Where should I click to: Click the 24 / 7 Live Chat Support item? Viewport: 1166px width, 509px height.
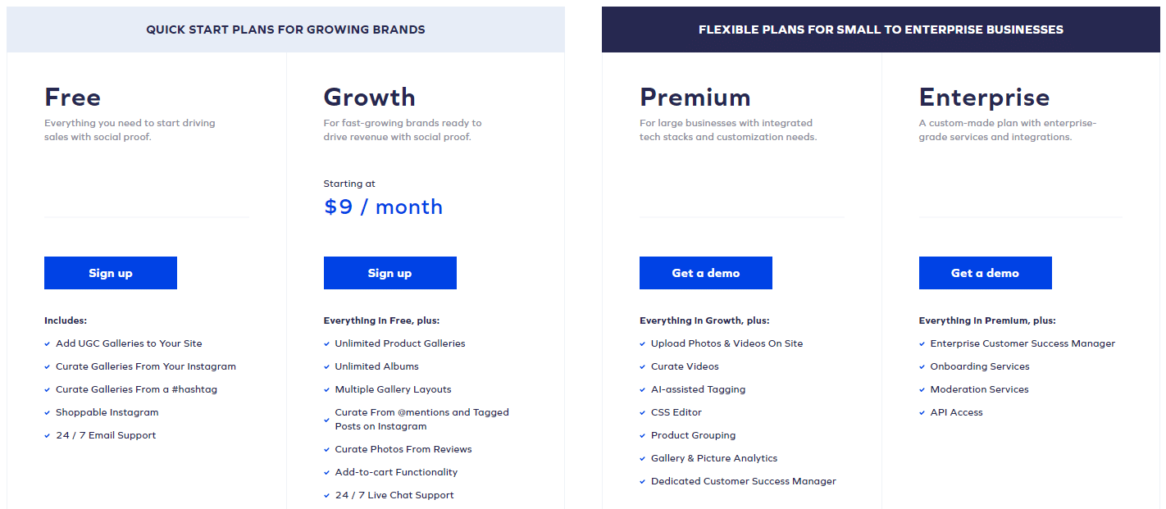pyautogui.click(x=394, y=495)
